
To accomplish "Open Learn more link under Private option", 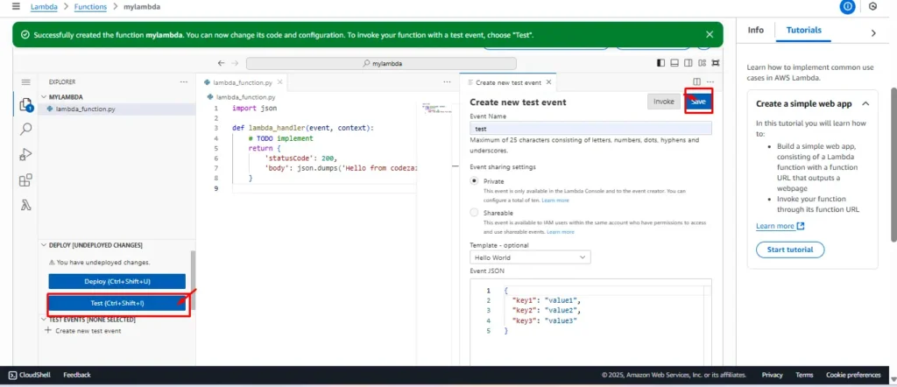I will 555,201.
